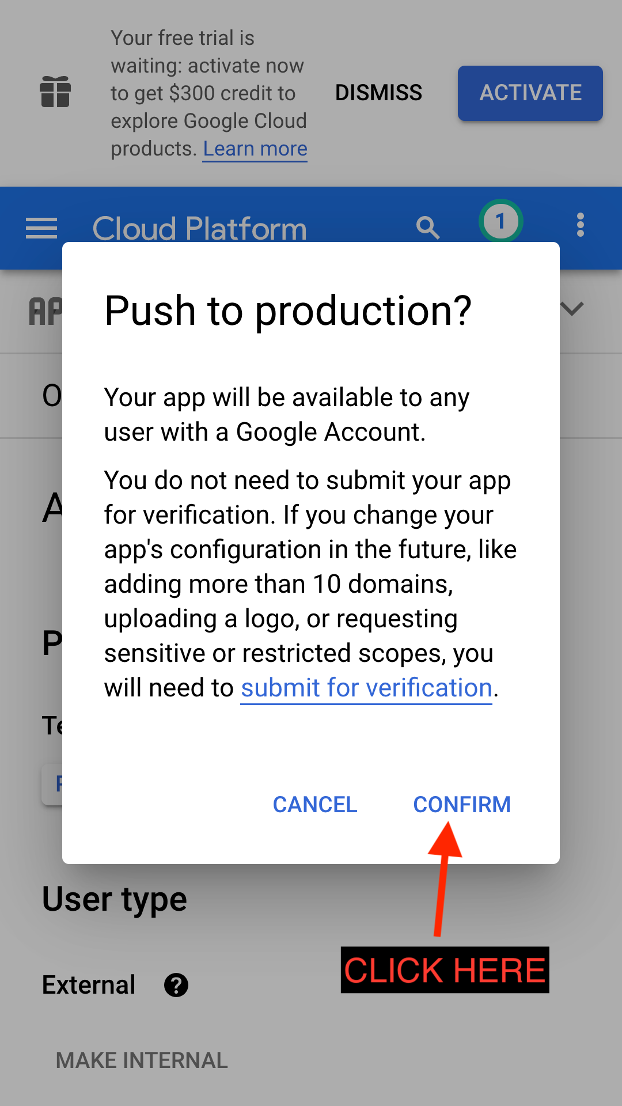Image resolution: width=622 pixels, height=1106 pixels.
Task: Cancel the Push to production dialog
Action: (315, 805)
